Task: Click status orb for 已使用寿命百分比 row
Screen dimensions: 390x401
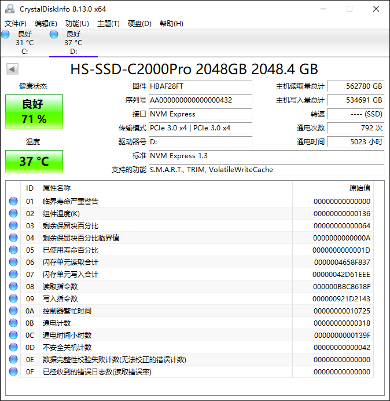Action: pyautogui.click(x=13, y=250)
